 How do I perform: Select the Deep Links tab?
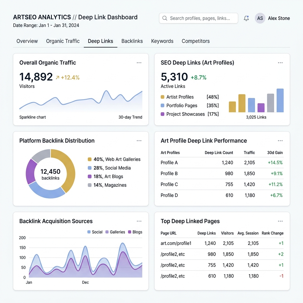point(101,41)
